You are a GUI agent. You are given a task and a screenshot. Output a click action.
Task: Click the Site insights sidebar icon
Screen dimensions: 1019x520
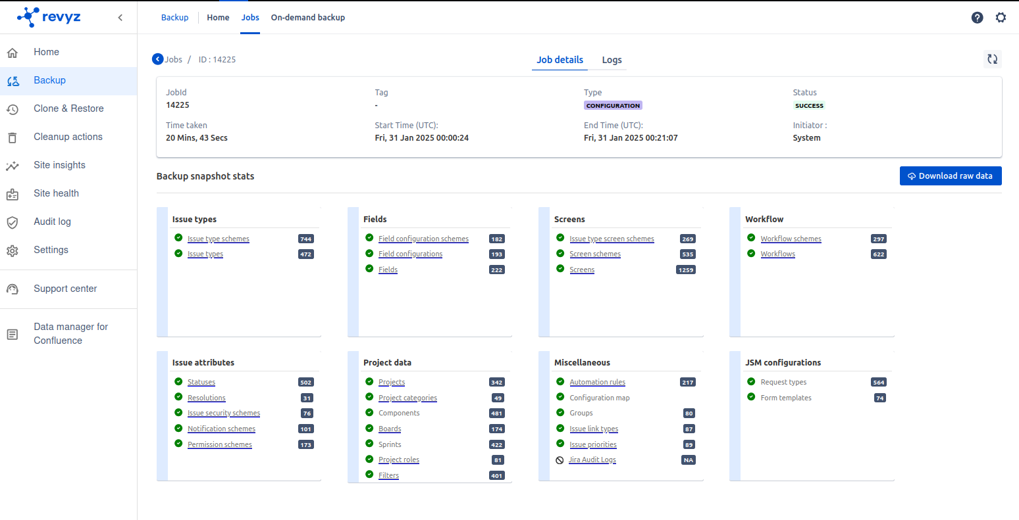click(13, 166)
